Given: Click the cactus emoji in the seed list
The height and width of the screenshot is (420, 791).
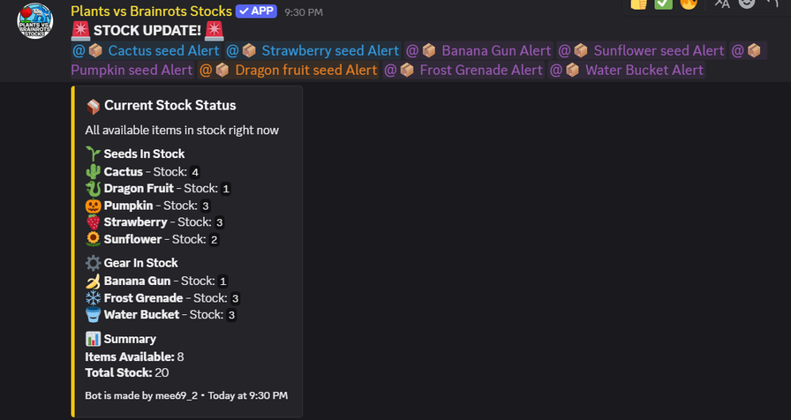Looking at the screenshot, I should pyautogui.click(x=93, y=171).
